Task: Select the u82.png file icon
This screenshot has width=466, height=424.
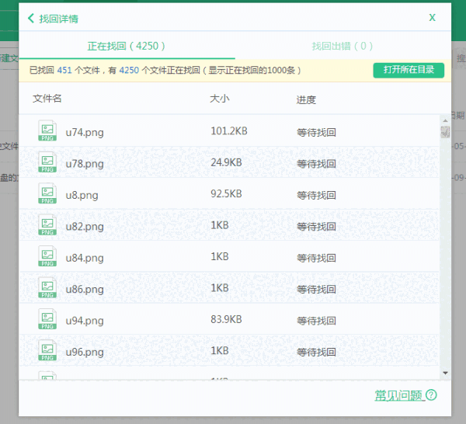Action: pyautogui.click(x=48, y=226)
